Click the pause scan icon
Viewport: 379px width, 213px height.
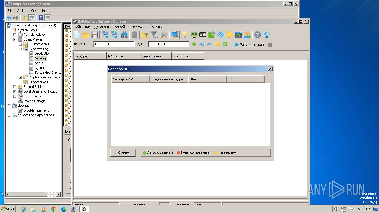point(270,45)
